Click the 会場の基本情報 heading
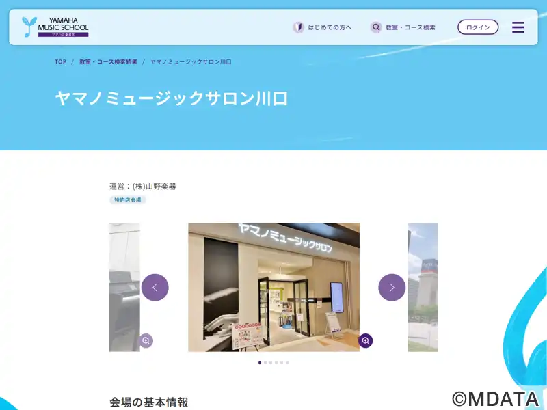The width and height of the screenshot is (547, 410). pos(149,402)
